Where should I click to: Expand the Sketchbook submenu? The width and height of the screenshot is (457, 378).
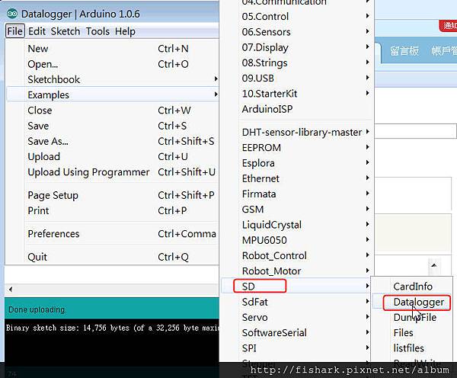point(112,79)
